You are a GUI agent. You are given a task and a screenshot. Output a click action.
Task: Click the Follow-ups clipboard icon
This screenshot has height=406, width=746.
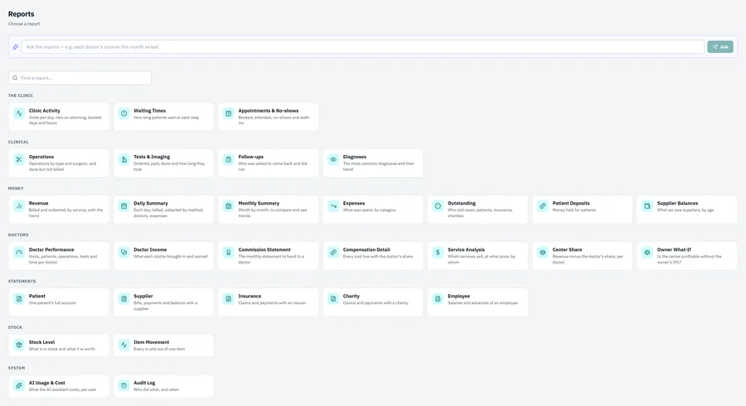(x=229, y=159)
